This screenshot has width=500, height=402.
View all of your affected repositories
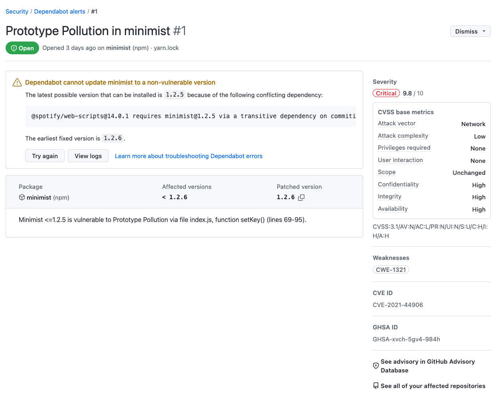click(432, 386)
